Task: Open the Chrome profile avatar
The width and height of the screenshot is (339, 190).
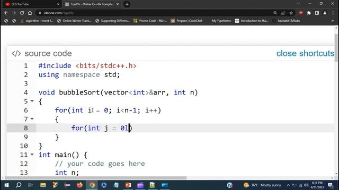Action: [325, 13]
